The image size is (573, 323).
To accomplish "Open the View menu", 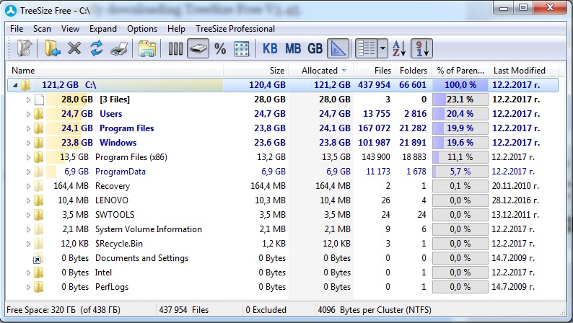I will [x=70, y=29].
